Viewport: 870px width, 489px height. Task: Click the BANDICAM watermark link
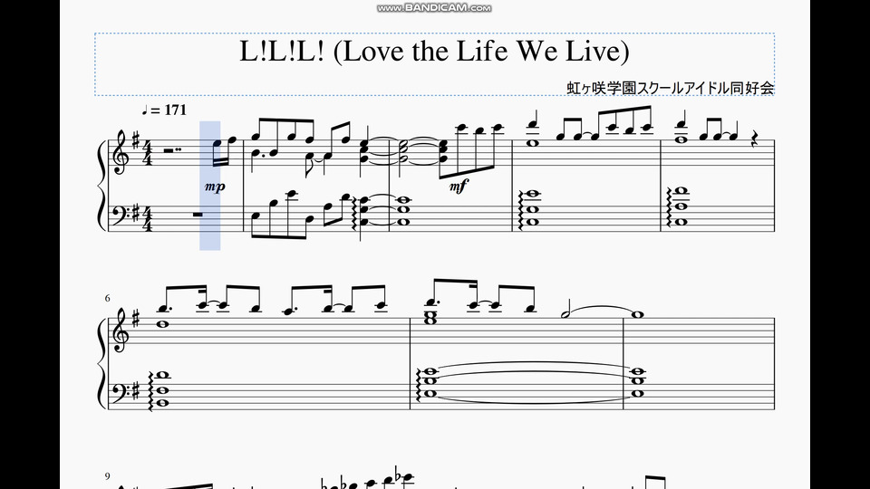coord(434,8)
